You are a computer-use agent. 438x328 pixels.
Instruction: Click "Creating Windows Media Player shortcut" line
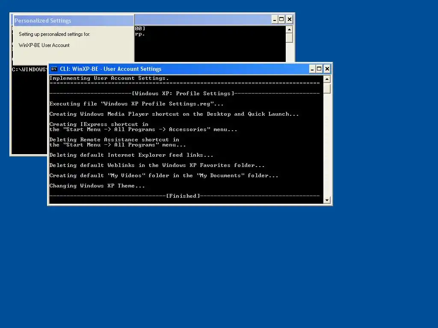click(174, 114)
